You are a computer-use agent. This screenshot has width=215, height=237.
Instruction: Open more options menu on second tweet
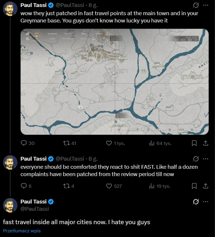click(x=206, y=159)
